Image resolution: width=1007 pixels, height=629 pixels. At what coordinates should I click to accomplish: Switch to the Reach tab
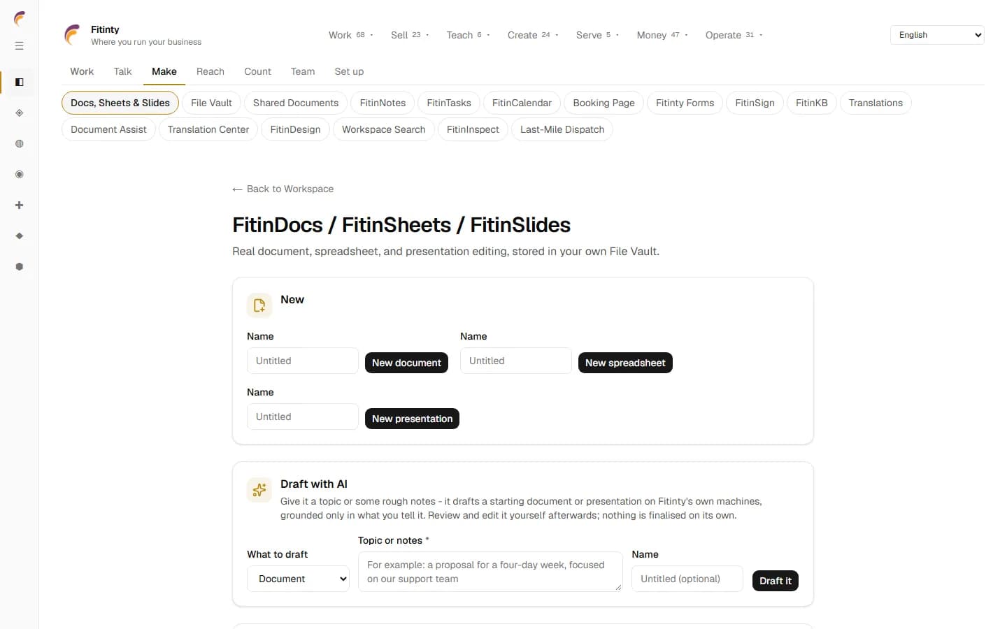pos(210,71)
